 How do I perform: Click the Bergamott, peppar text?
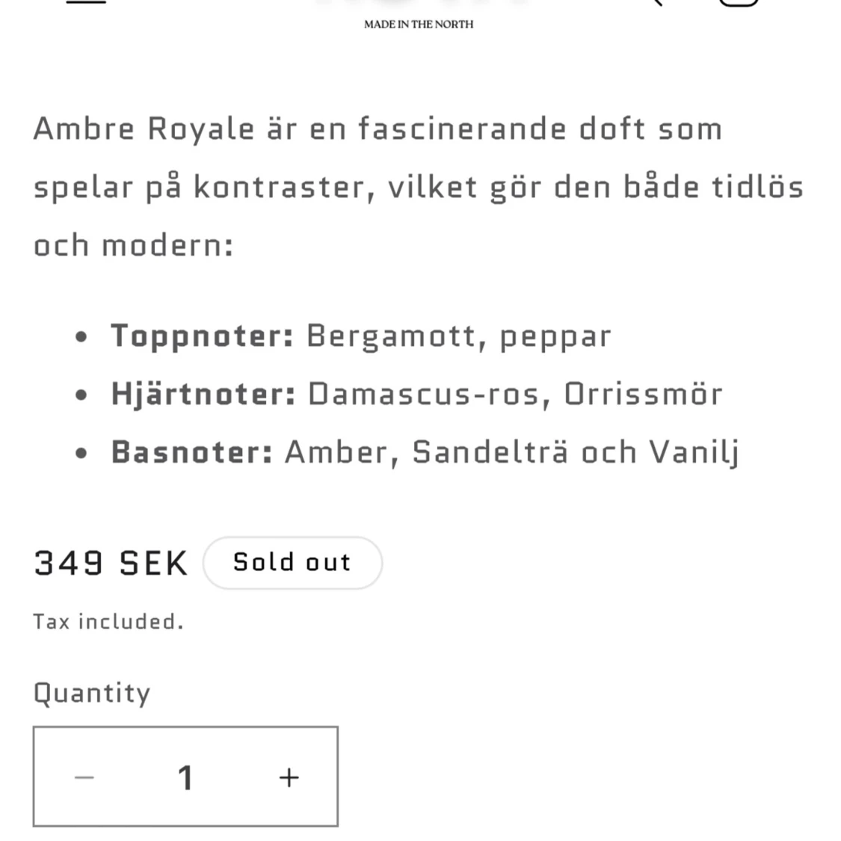[x=458, y=337]
